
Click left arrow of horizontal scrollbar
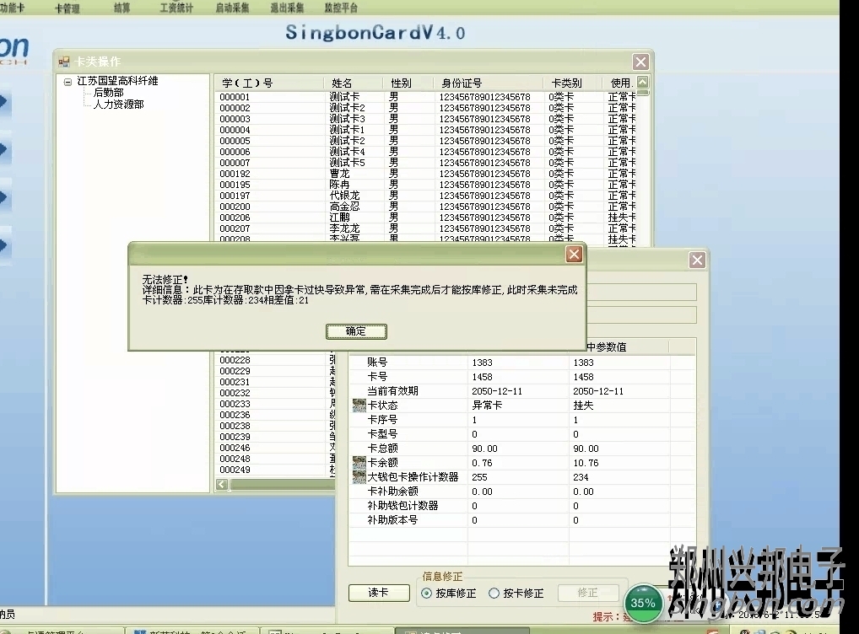(222, 485)
